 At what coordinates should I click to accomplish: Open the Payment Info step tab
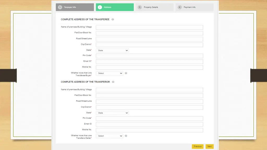coord(195,7)
